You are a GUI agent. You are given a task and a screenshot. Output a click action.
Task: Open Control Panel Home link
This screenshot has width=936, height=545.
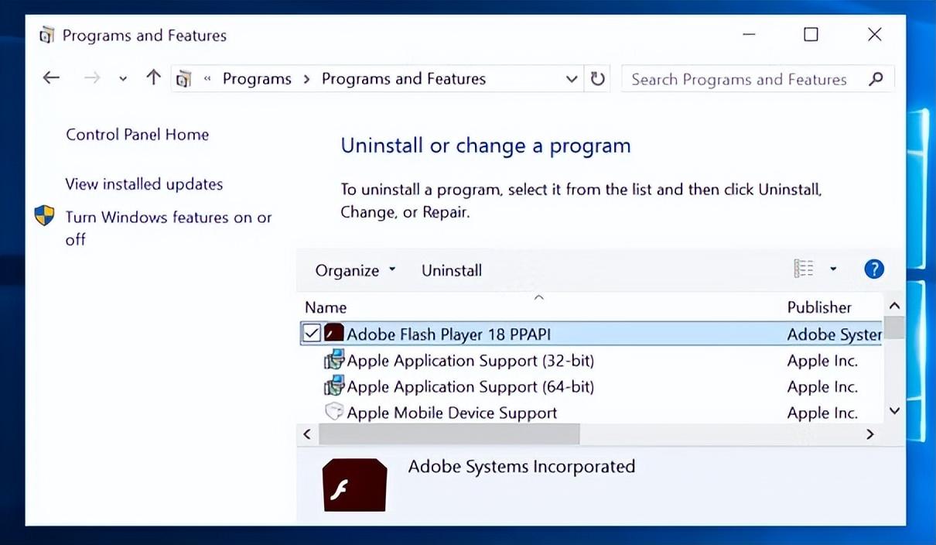coord(137,135)
